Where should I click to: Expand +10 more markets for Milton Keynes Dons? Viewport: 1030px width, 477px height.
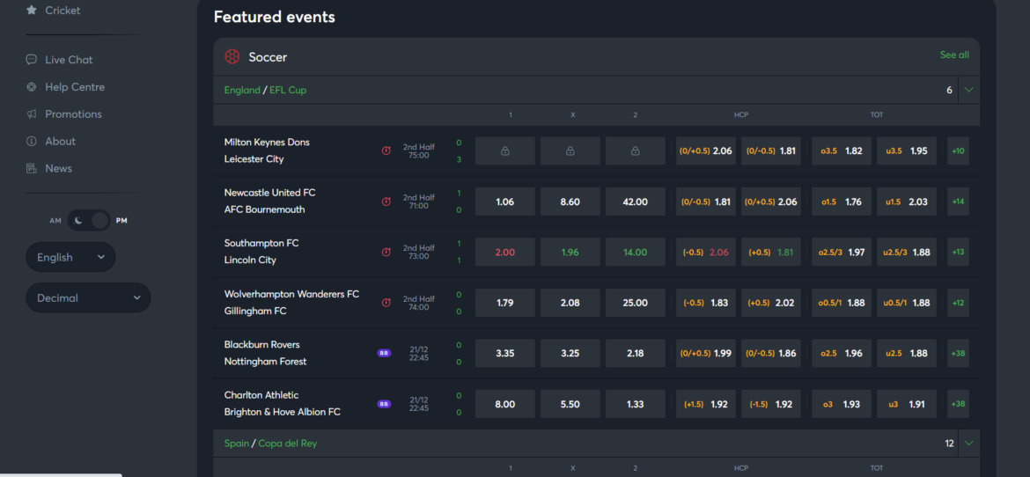(x=958, y=151)
